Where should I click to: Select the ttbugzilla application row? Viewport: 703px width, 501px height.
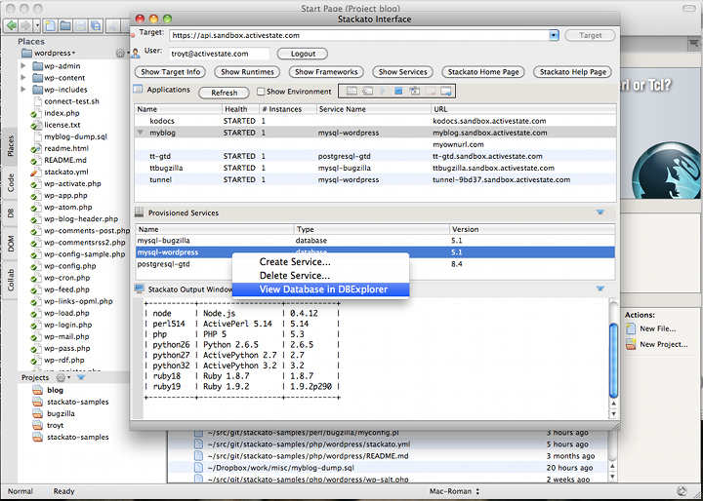point(375,168)
